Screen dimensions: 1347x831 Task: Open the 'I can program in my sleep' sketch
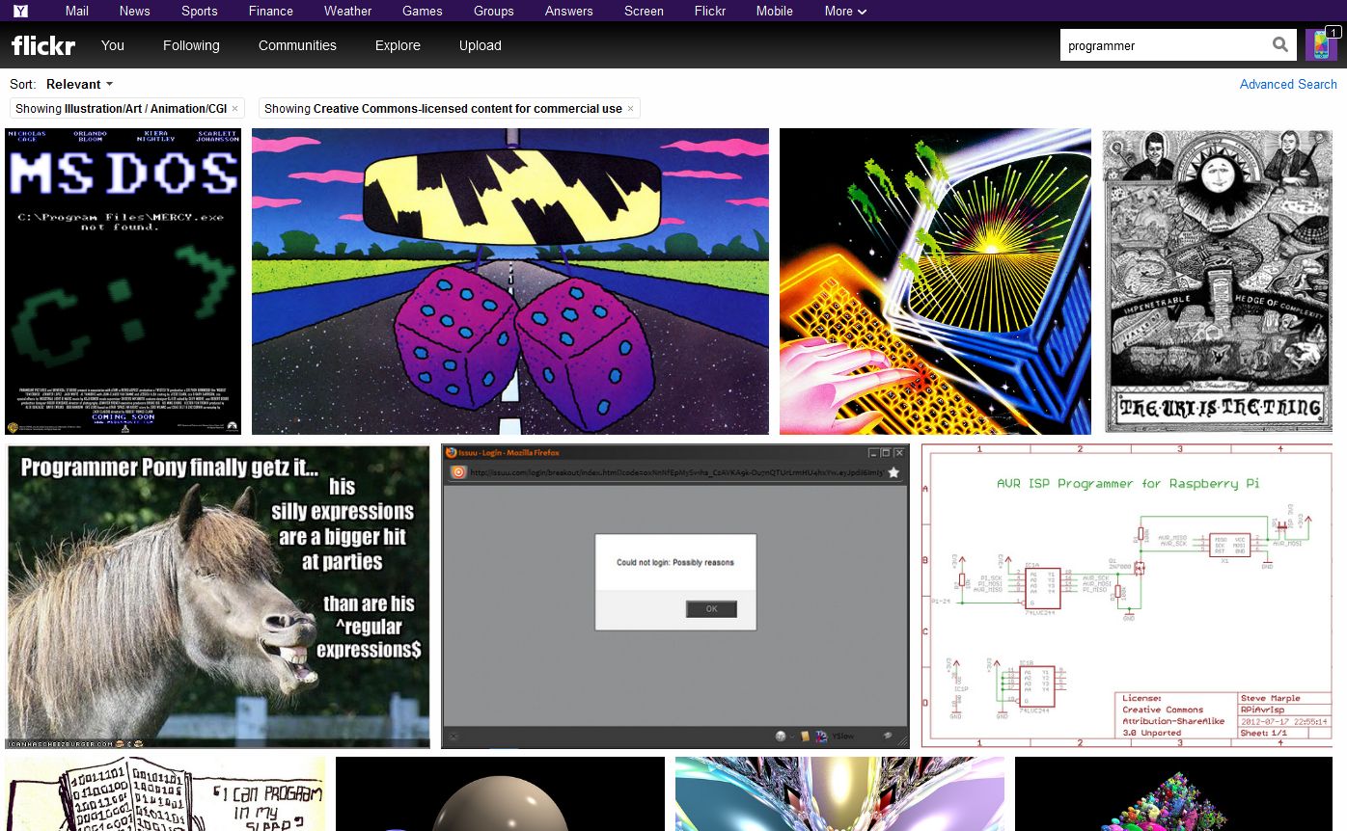click(166, 794)
